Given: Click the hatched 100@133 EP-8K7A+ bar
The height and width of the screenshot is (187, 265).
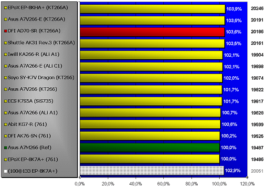Looking at the screenshot, I should tap(152, 171).
